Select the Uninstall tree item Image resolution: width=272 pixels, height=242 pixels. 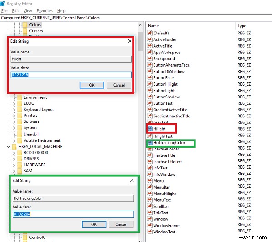pyautogui.click(x=32, y=134)
